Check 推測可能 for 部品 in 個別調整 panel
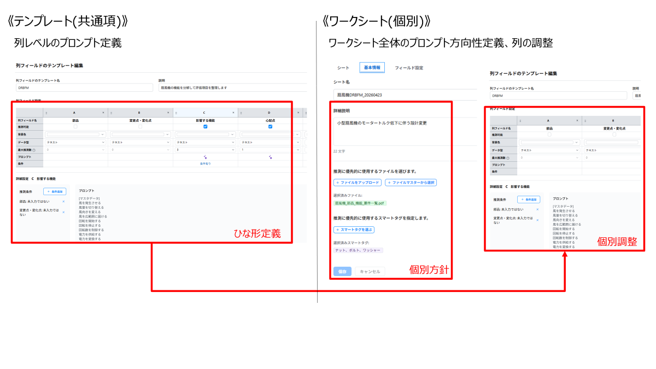Image resolution: width=656 pixels, height=369 pixels. [x=549, y=134]
